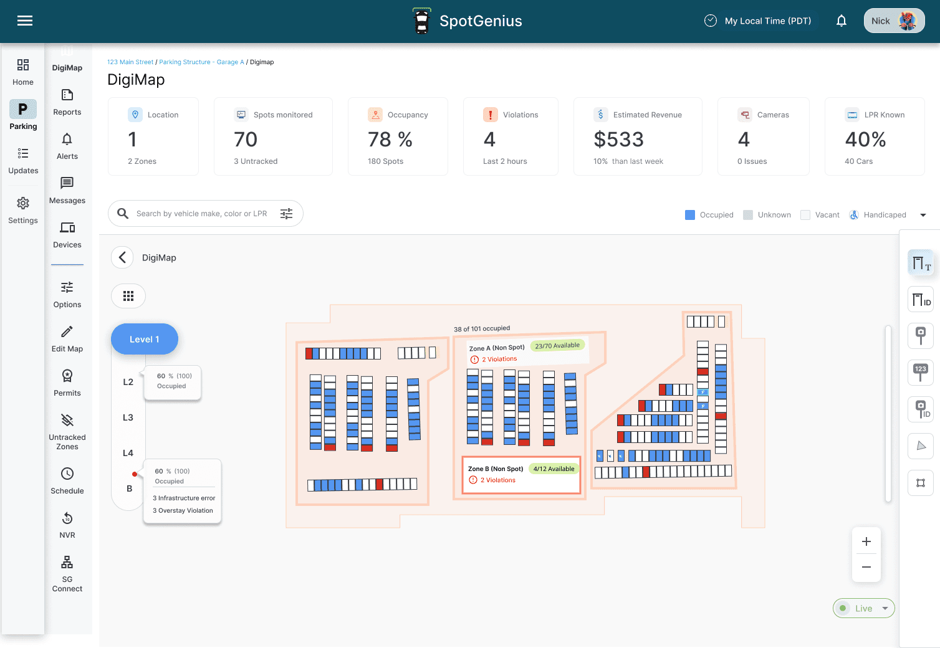Viewport: 940px width, 648px height.
Task: Switch to level L4
Action: click(128, 453)
